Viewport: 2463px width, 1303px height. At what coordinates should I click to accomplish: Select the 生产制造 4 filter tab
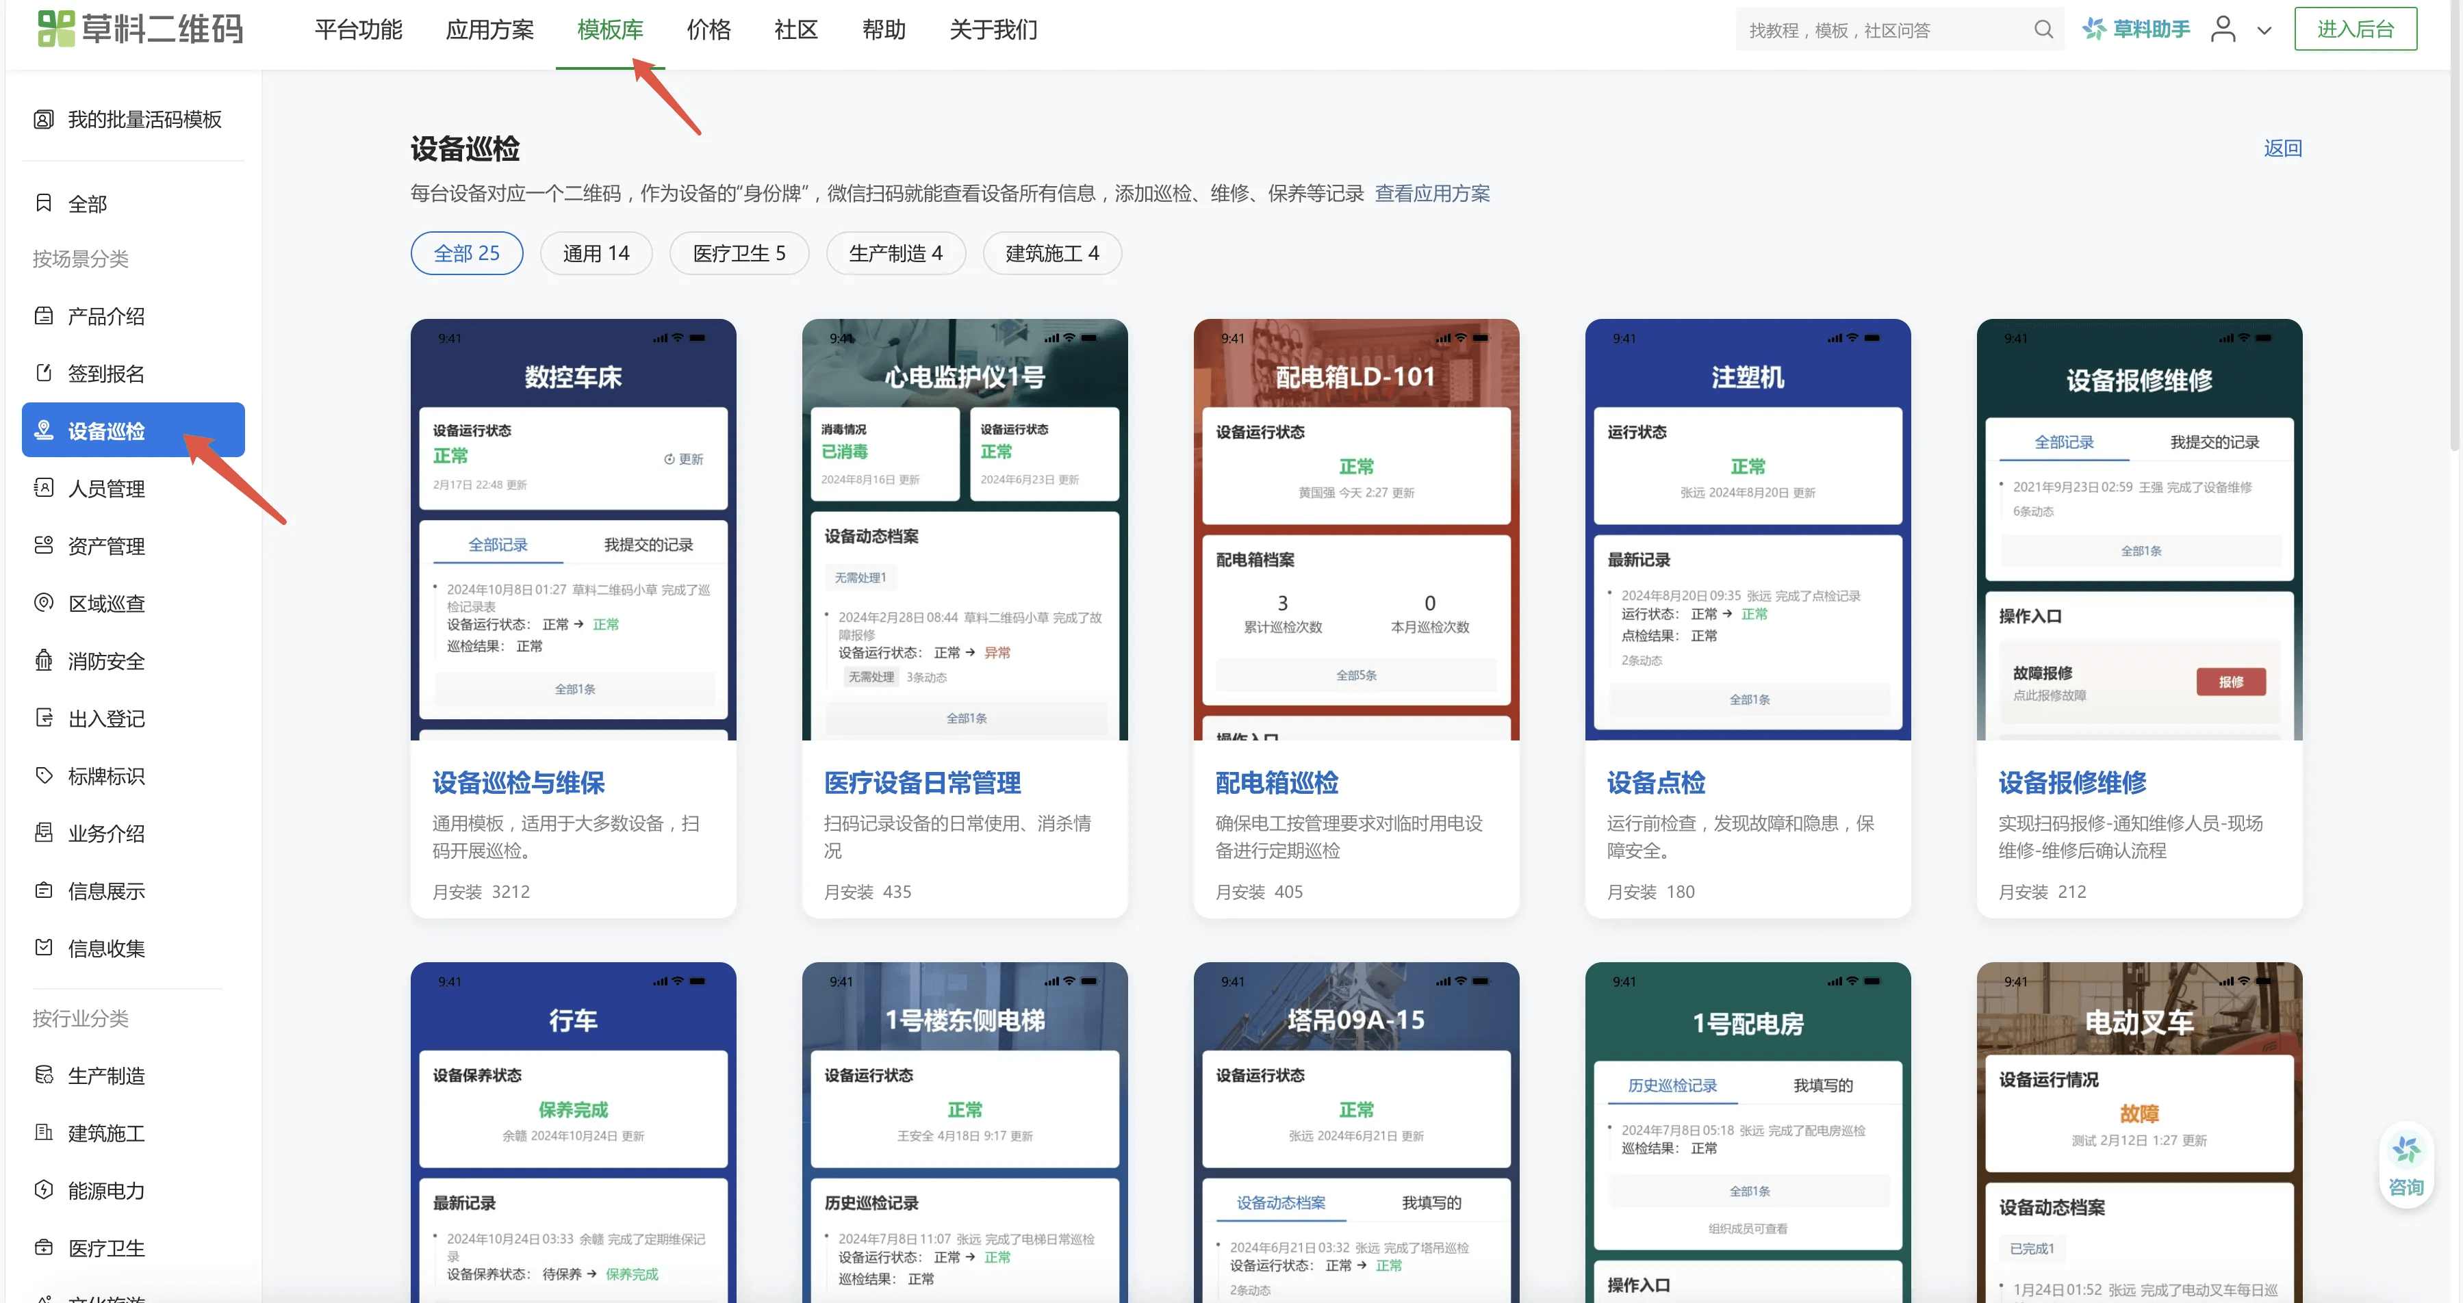click(x=896, y=253)
